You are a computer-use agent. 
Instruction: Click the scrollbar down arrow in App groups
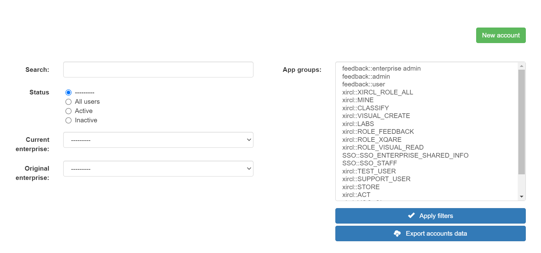(x=521, y=197)
